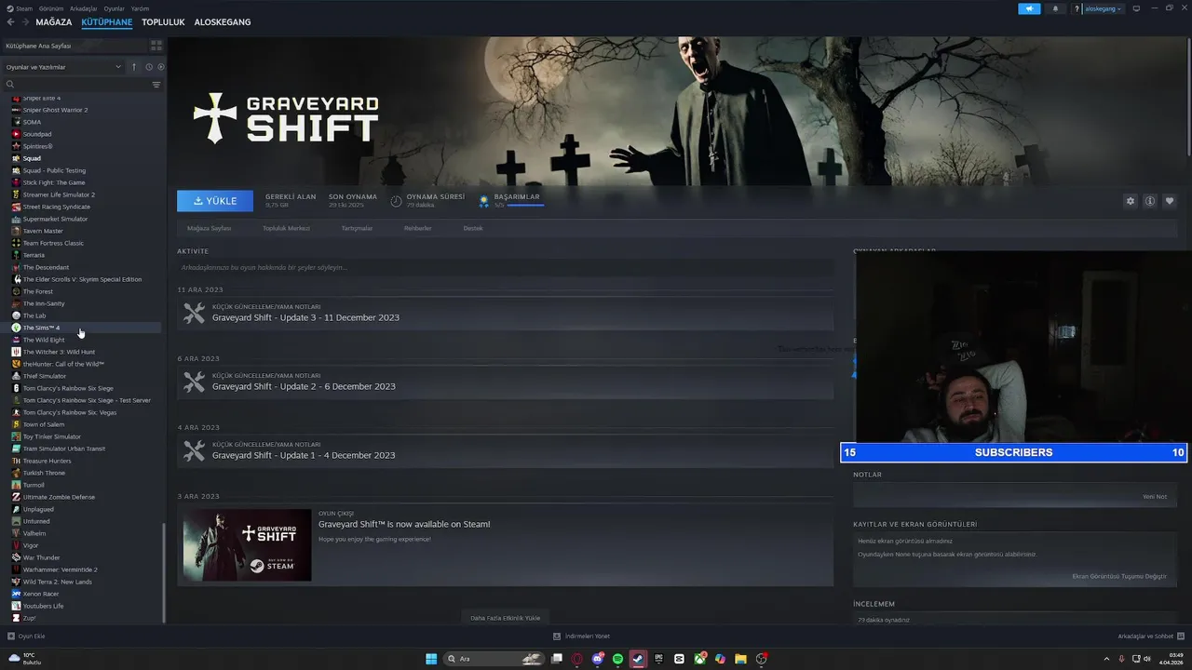The image size is (1192, 670).
Task: Open Arkadaşlar ve Sohbet panel
Action: (x=1149, y=636)
